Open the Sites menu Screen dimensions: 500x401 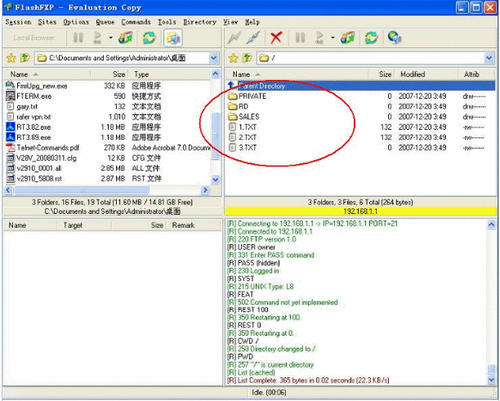pos(47,22)
